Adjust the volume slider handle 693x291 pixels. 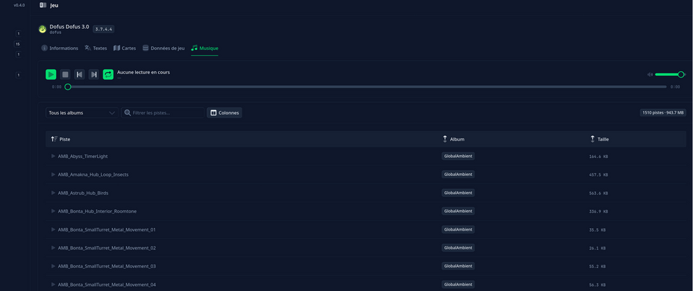point(681,74)
